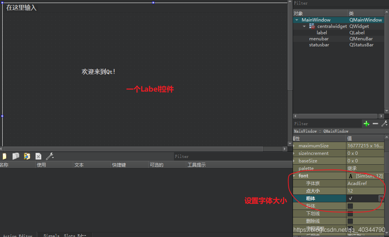Viewport: 389px width, 237px height.
Task: Click the QLabel class cell
Action: 366,32
